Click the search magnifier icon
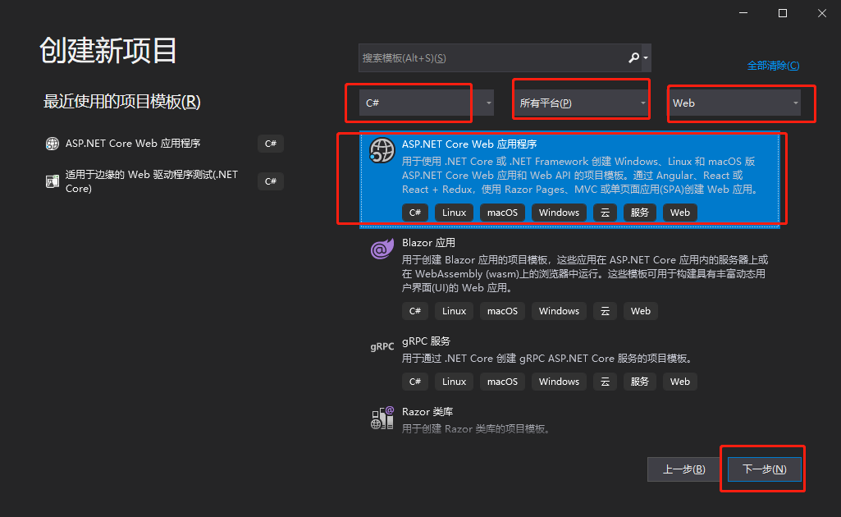Viewport: 841px width, 517px height. pos(634,57)
